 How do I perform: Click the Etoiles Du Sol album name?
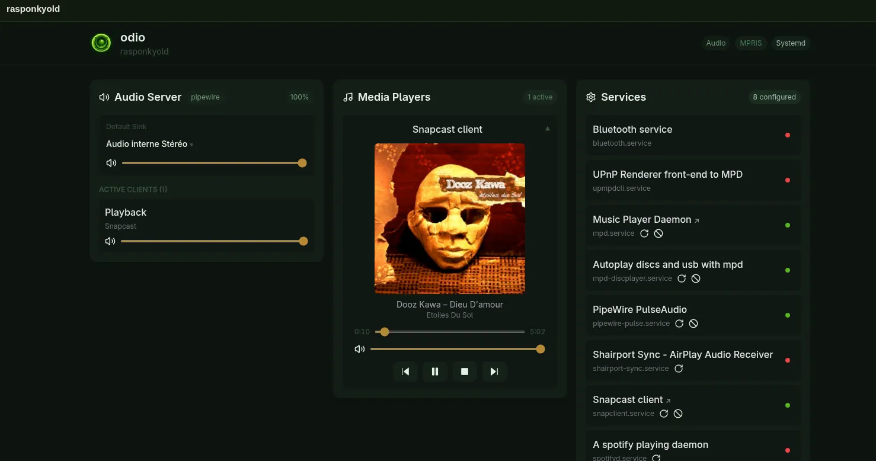pyautogui.click(x=450, y=315)
